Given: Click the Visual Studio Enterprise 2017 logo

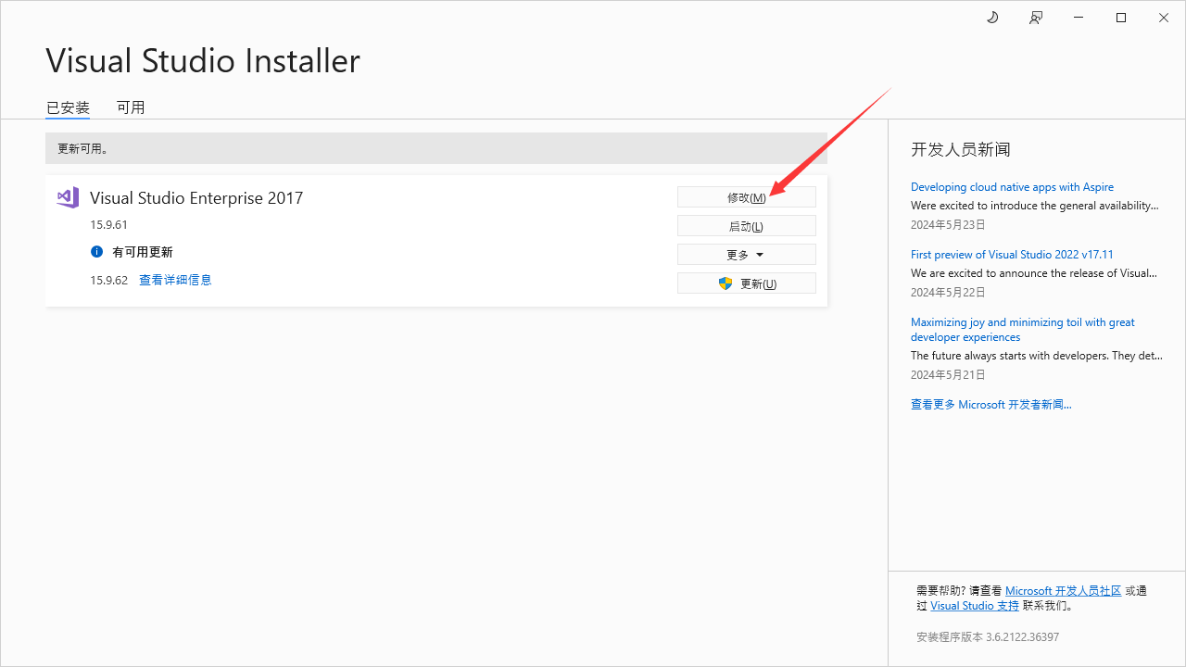Looking at the screenshot, I should pos(68,197).
